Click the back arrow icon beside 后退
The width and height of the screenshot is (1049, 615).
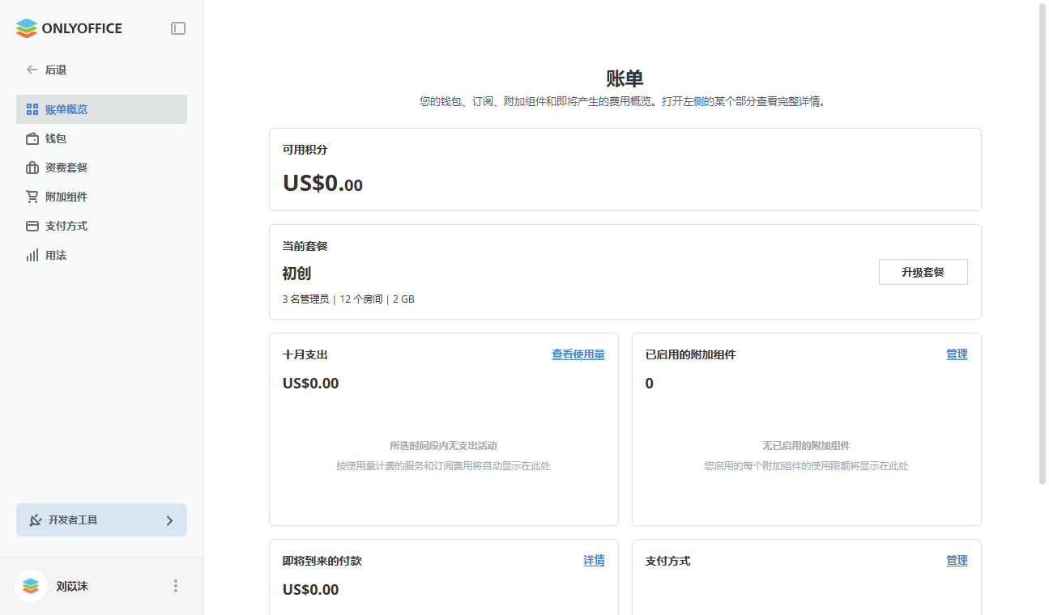click(x=32, y=70)
